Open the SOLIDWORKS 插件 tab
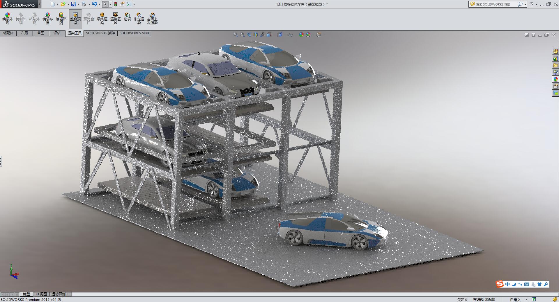This screenshot has width=559, height=302. (x=100, y=33)
